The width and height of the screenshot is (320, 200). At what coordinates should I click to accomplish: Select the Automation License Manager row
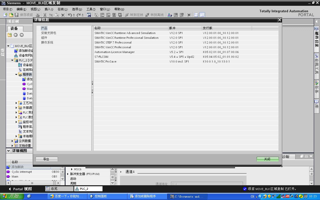tap(186, 52)
